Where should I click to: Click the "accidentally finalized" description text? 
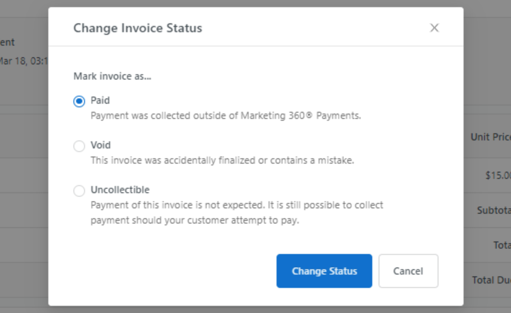pos(222,160)
